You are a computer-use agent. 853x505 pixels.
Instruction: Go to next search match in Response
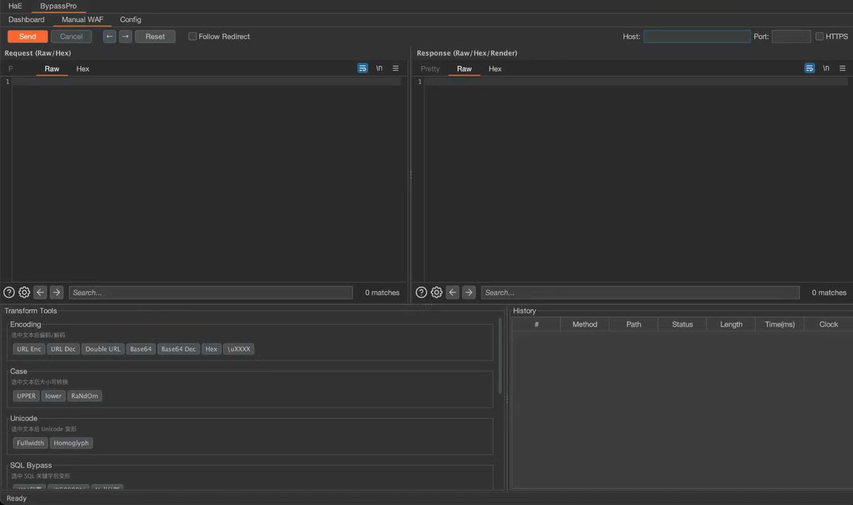pyautogui.click(x=469, y=292)
